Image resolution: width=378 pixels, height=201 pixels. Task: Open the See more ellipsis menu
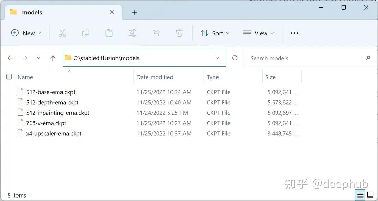tap(294, 33)
